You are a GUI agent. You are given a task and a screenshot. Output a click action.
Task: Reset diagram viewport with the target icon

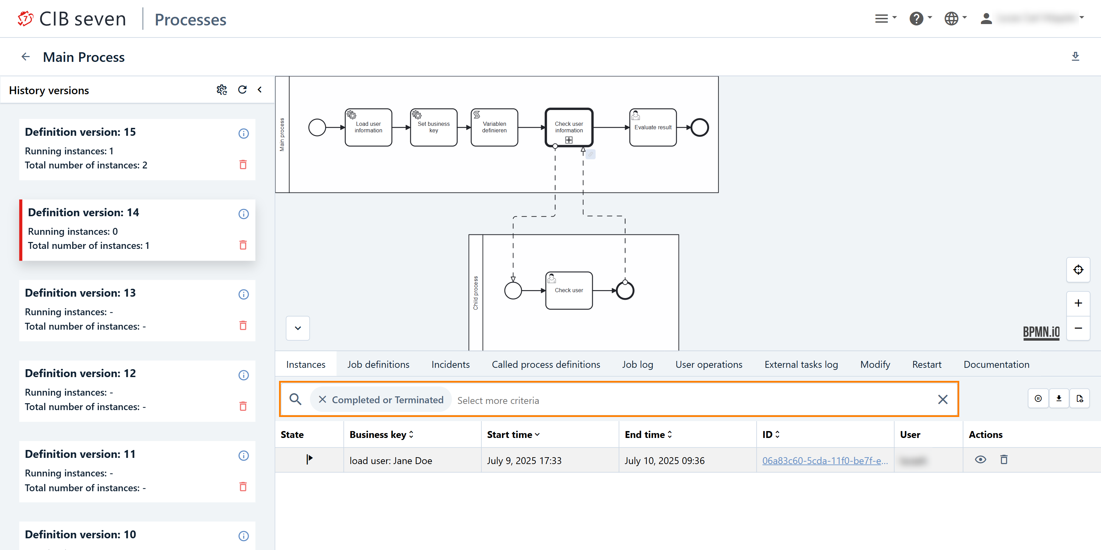click(1078, 270)
